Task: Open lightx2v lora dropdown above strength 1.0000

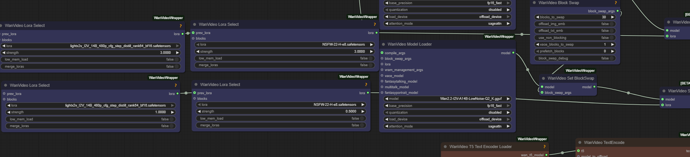Action: click(x=91, y=105)
